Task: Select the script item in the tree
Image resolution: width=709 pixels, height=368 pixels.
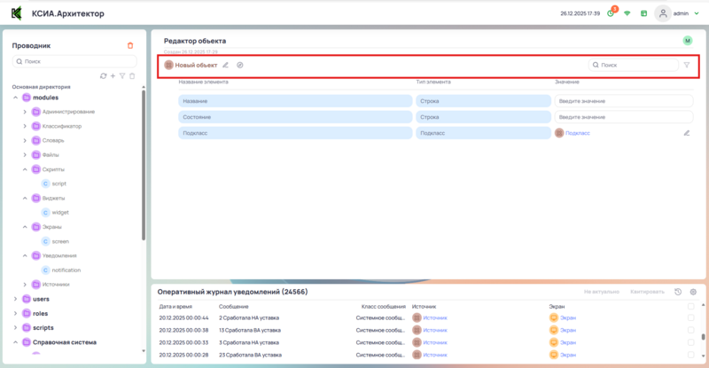Action: (x=59, y=184)
